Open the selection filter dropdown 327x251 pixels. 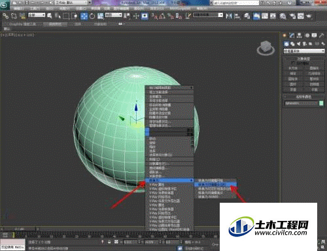[x=37, y=15]
